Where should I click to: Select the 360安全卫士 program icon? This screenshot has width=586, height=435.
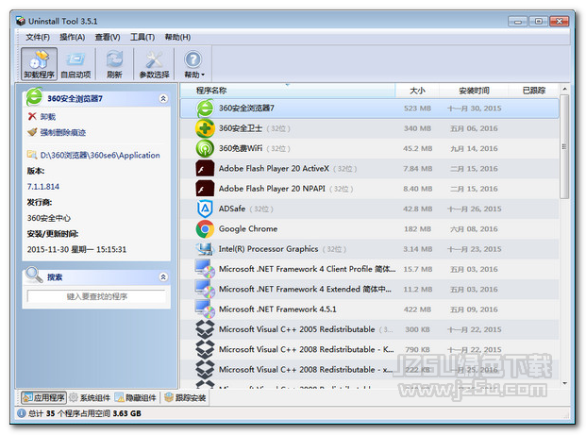pos(205,128)
